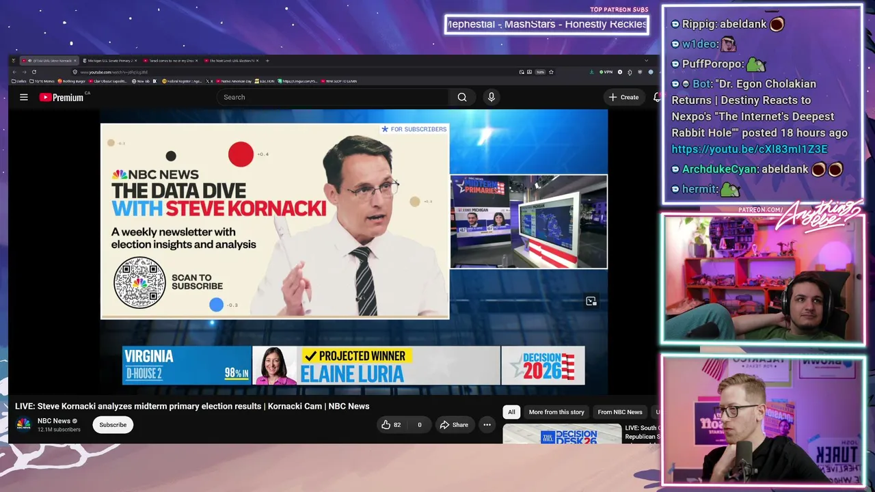The width and height of the screenshot is (875, 492).
Task: Share the Kornacki Cam video
Action: [x=454, y=425]
